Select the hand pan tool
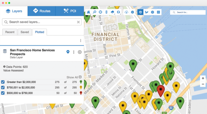Image resolution: width=207 pixels, height=114 pixels. pos(140,12)
